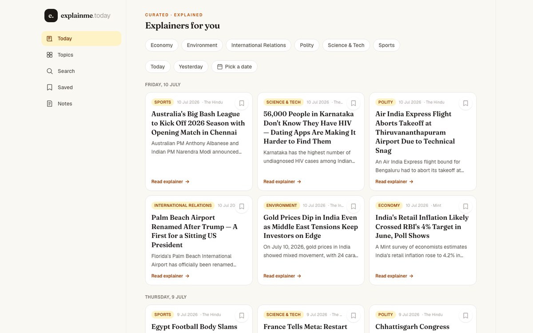Go to Search in the sidebar
The image size is (533, 333).
tap(81, 71)
